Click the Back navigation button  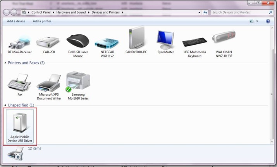[x=6, y=12]
